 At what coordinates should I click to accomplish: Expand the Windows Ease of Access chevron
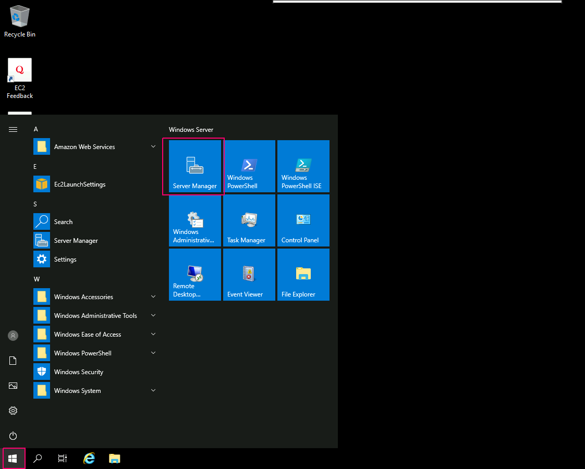(153, 334)
